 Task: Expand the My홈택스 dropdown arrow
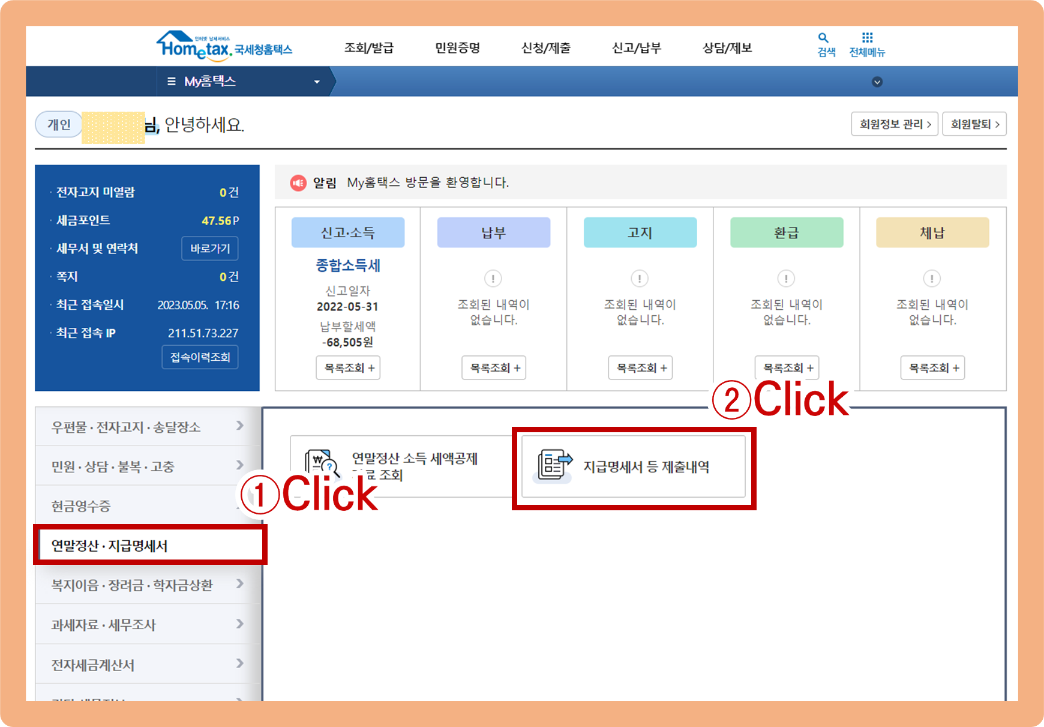pyautogui.click(x=317, y=82)
